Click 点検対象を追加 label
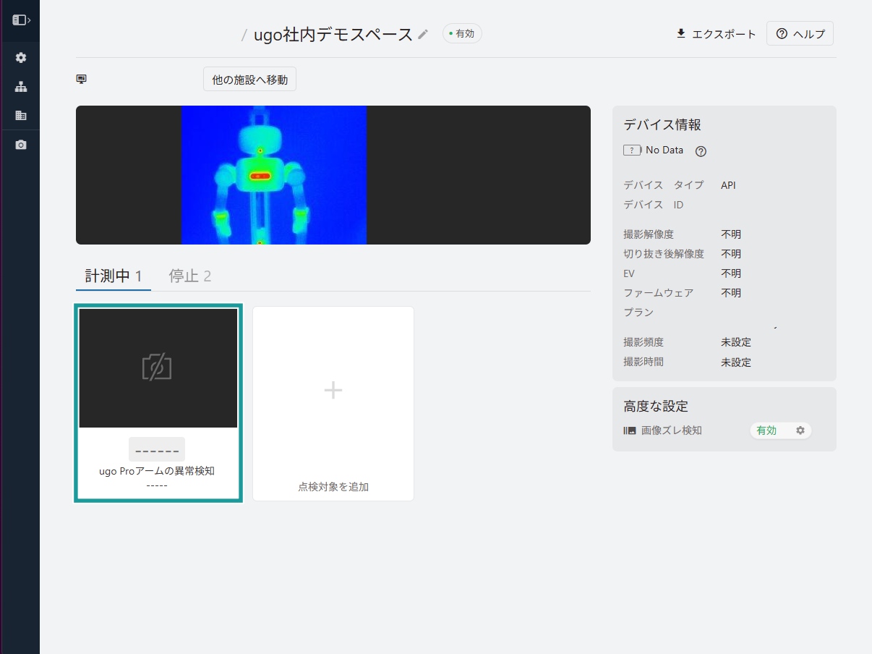Image resolution: width=872 pixels, height=654 pixels. click(x=333, y=487)
